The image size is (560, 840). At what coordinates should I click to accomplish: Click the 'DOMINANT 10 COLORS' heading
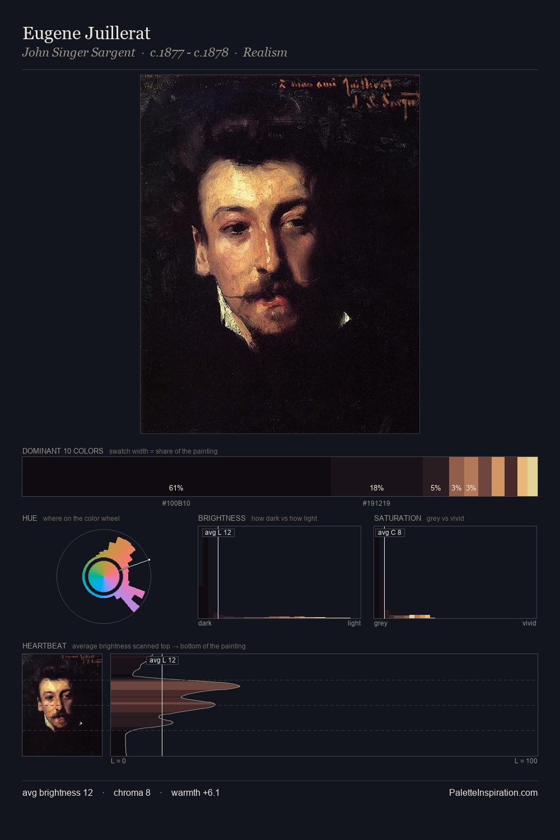[x=63, y=451]
